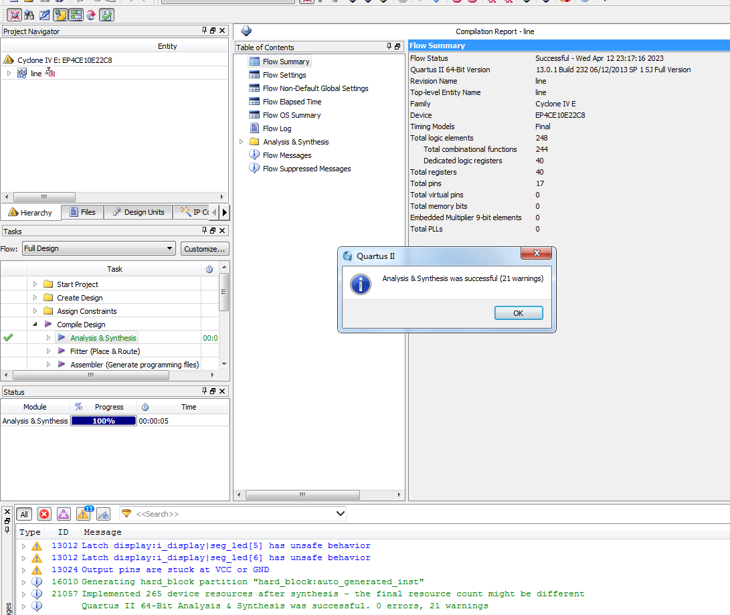Click the purple critical warning filter icon
730x615 pixels.
coord(64,514)
